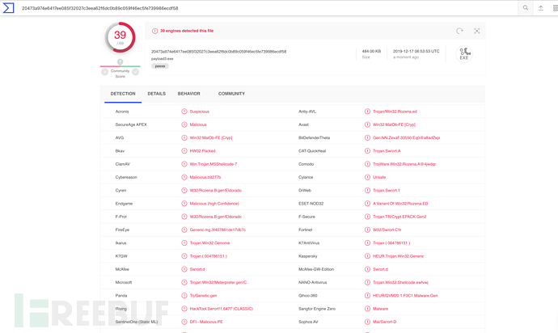This screenshot has width=558, height=333.
Task: Click the payload3.exe file name
Action: pos(163,59)
